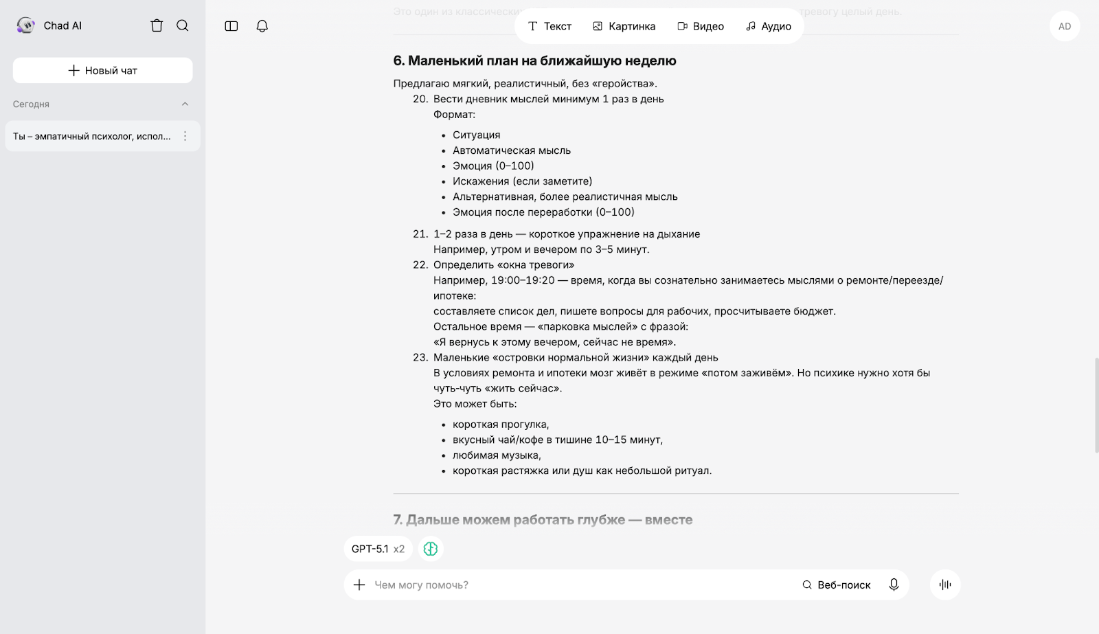Collapse the Сегодня chat section
This screenshot has height=634, width=1099.
(185, 104)
